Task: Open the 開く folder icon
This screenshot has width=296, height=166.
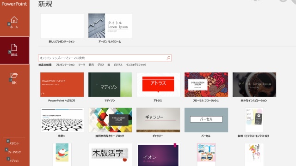Action: point(14,75)
